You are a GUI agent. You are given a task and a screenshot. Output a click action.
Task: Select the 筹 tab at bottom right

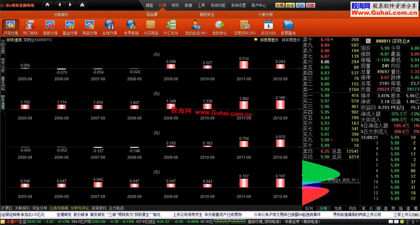tap(416, 208)
